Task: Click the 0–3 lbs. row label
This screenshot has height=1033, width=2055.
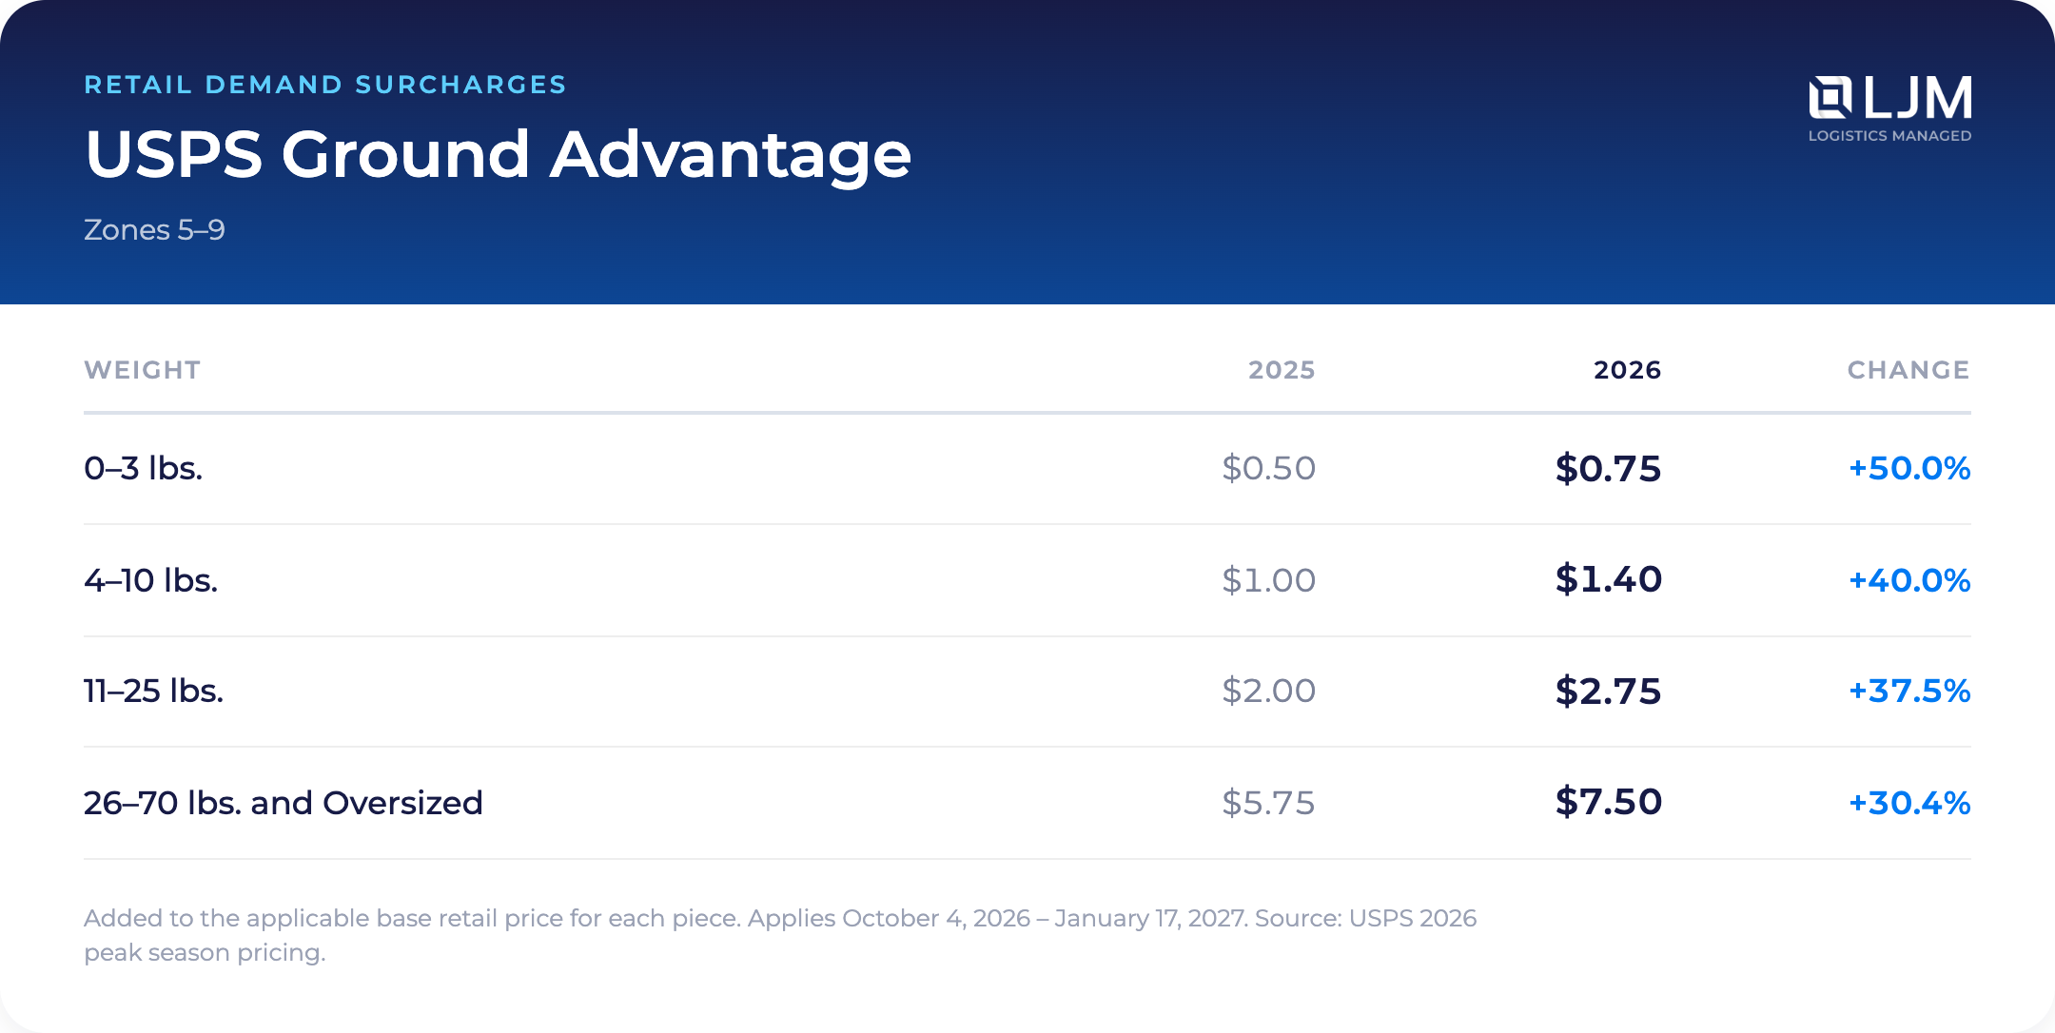Action: point(144,468)
